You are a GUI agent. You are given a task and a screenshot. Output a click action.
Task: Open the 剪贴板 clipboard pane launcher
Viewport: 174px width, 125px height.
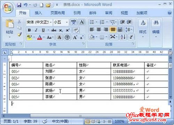click(21, 44)
